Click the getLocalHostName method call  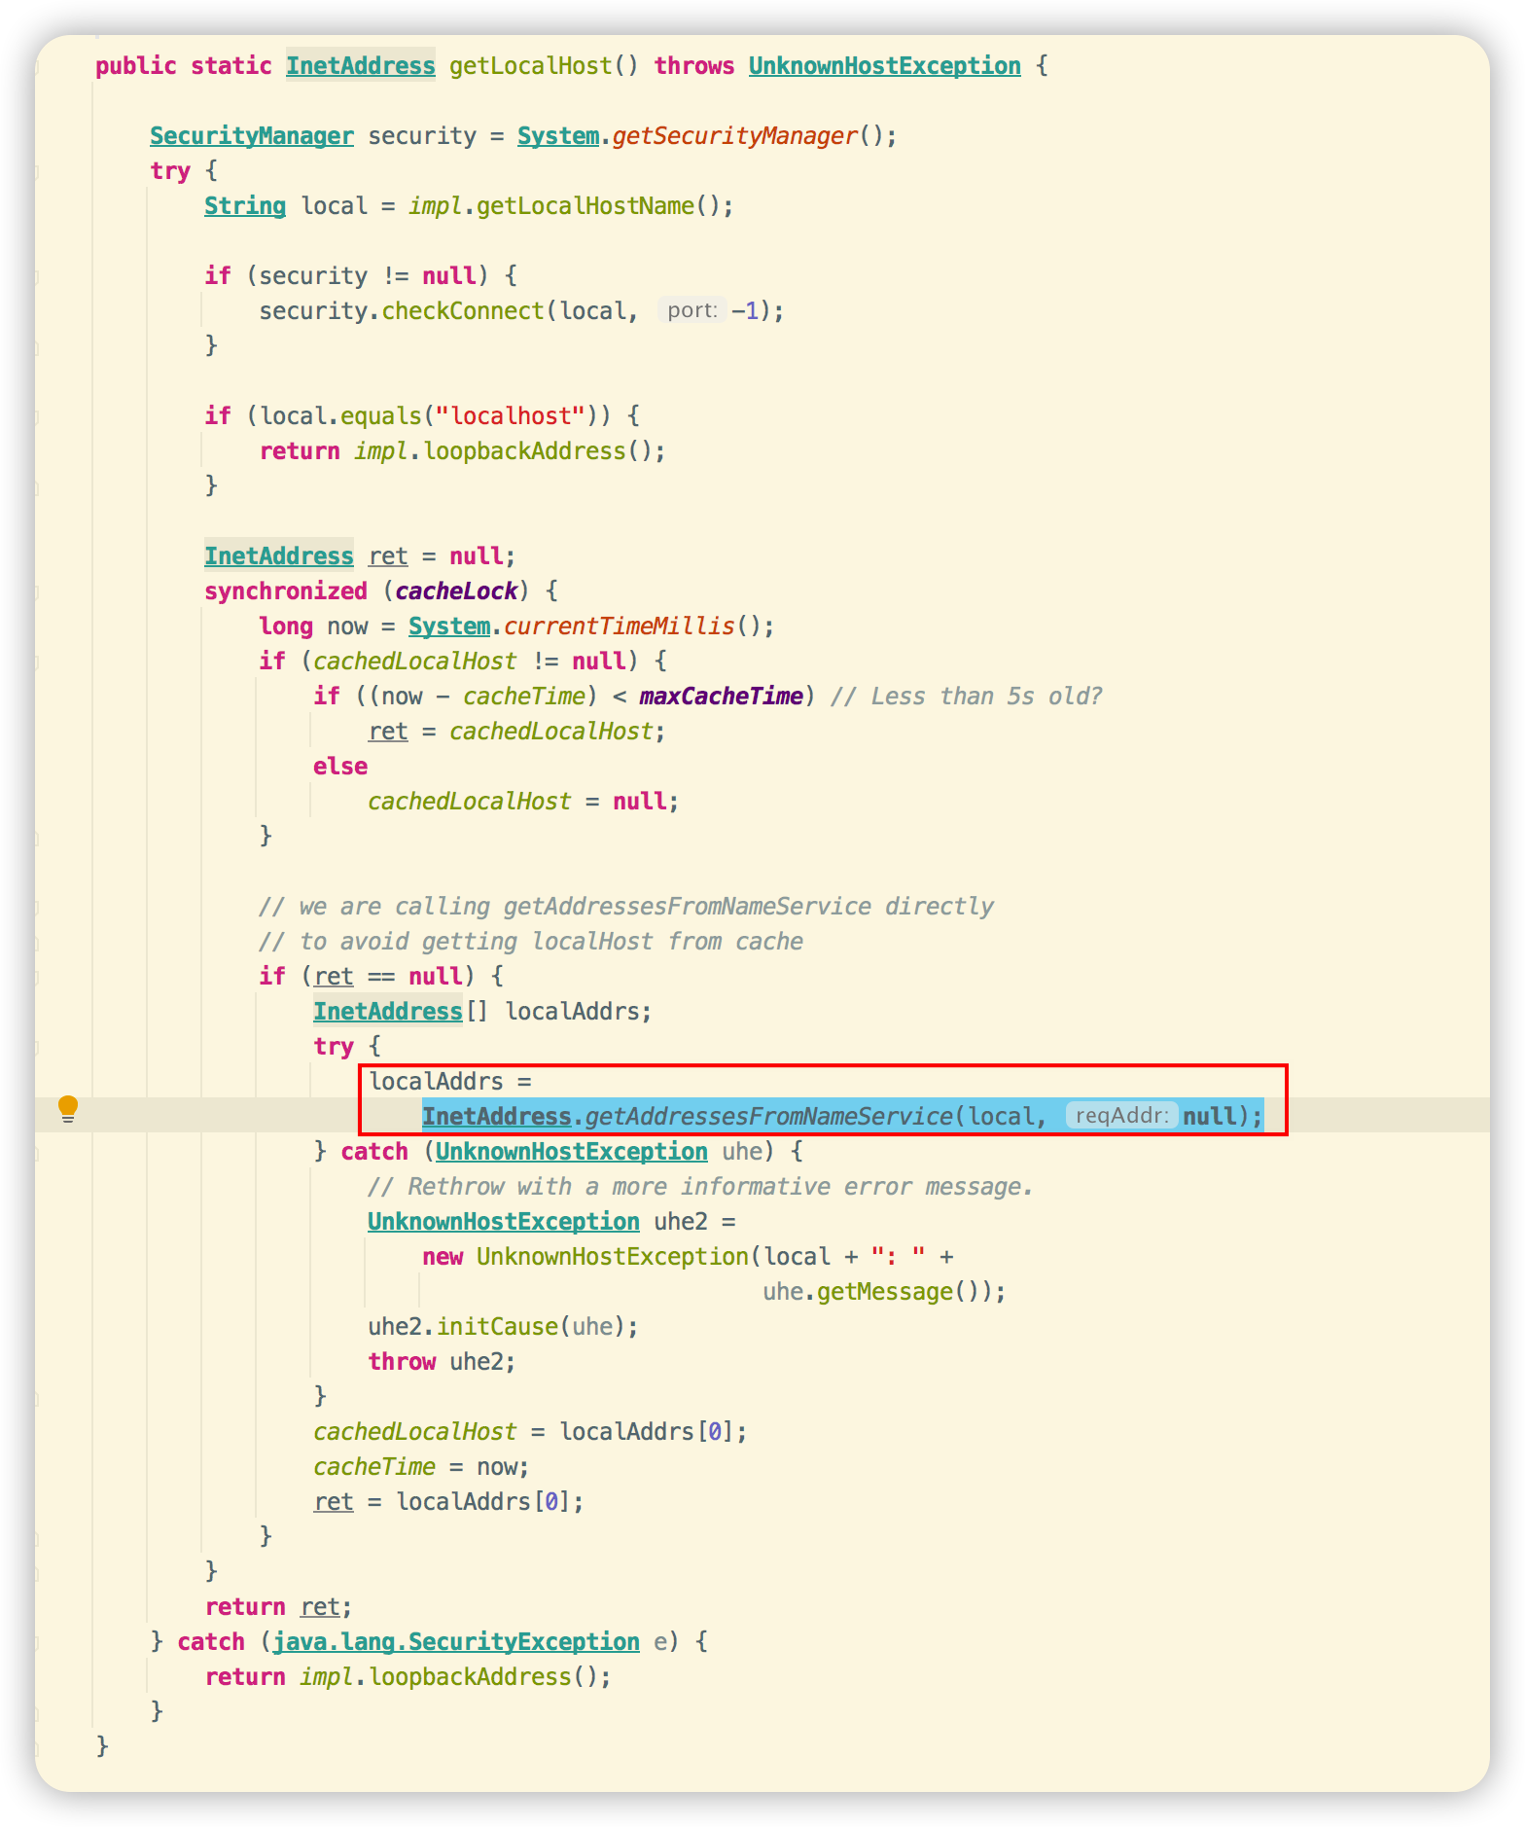pyautogui.click(x=585, y=206)
